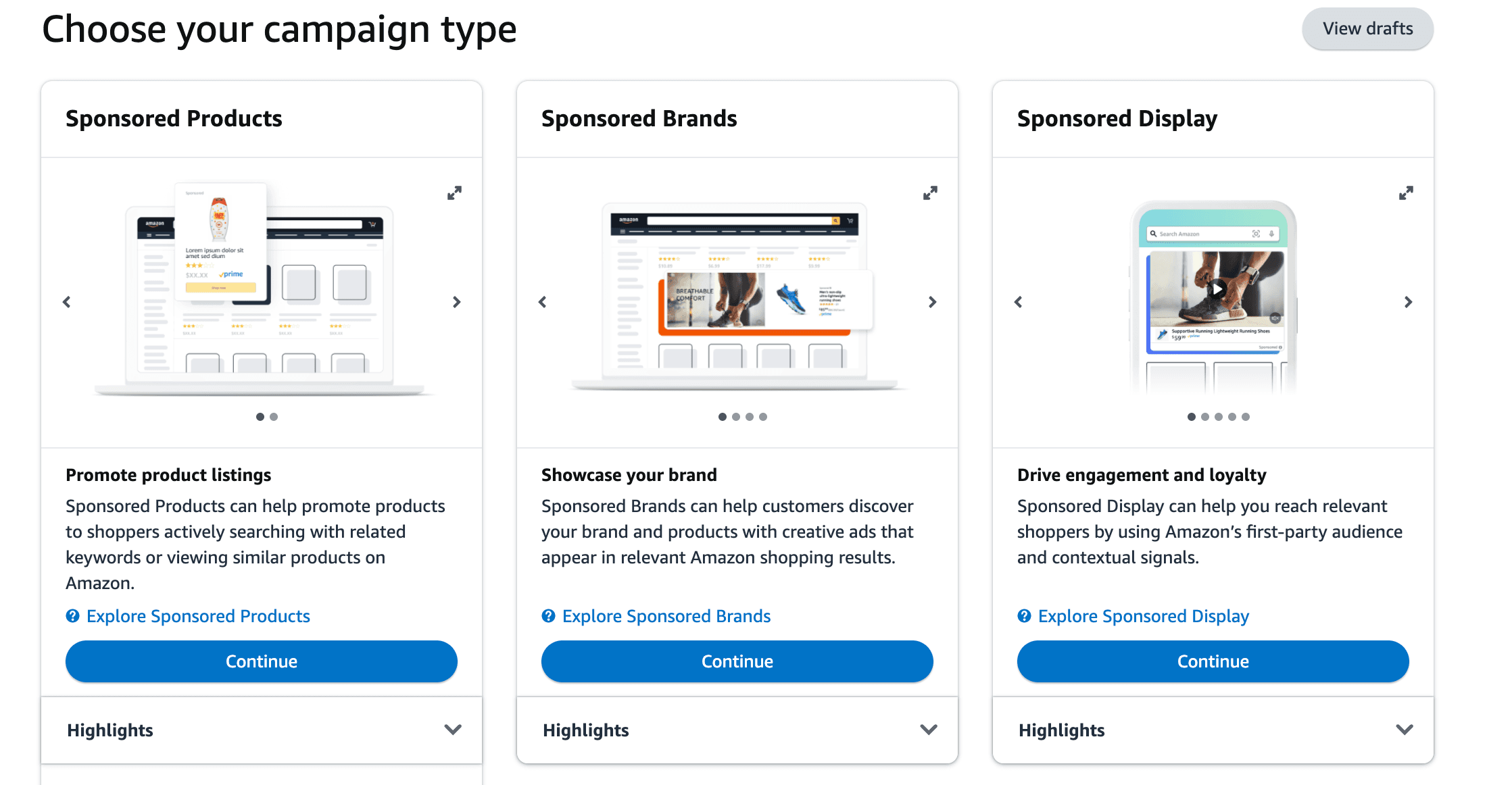Expand Highlights under Sponsored Products
This screenshot has width=1487, height=785.
point(262,730)
